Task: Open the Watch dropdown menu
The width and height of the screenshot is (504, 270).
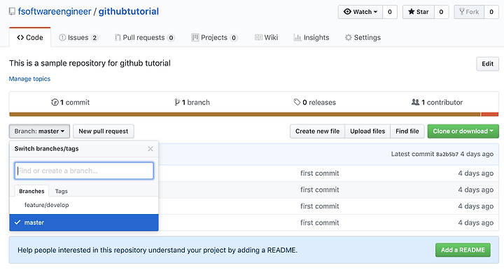Action: 360,12
